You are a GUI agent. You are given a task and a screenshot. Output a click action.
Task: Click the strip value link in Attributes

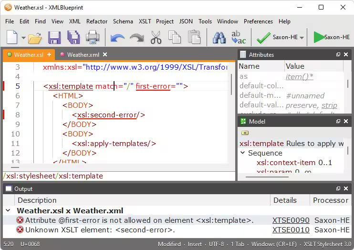[x=329, y=105]
